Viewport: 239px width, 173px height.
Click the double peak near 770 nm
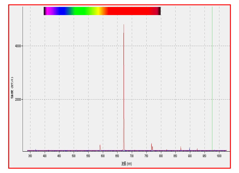[152, 147]
